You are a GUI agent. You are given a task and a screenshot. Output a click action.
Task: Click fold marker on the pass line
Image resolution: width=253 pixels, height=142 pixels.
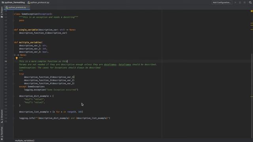pyautogui.click(x=14, y=21)
